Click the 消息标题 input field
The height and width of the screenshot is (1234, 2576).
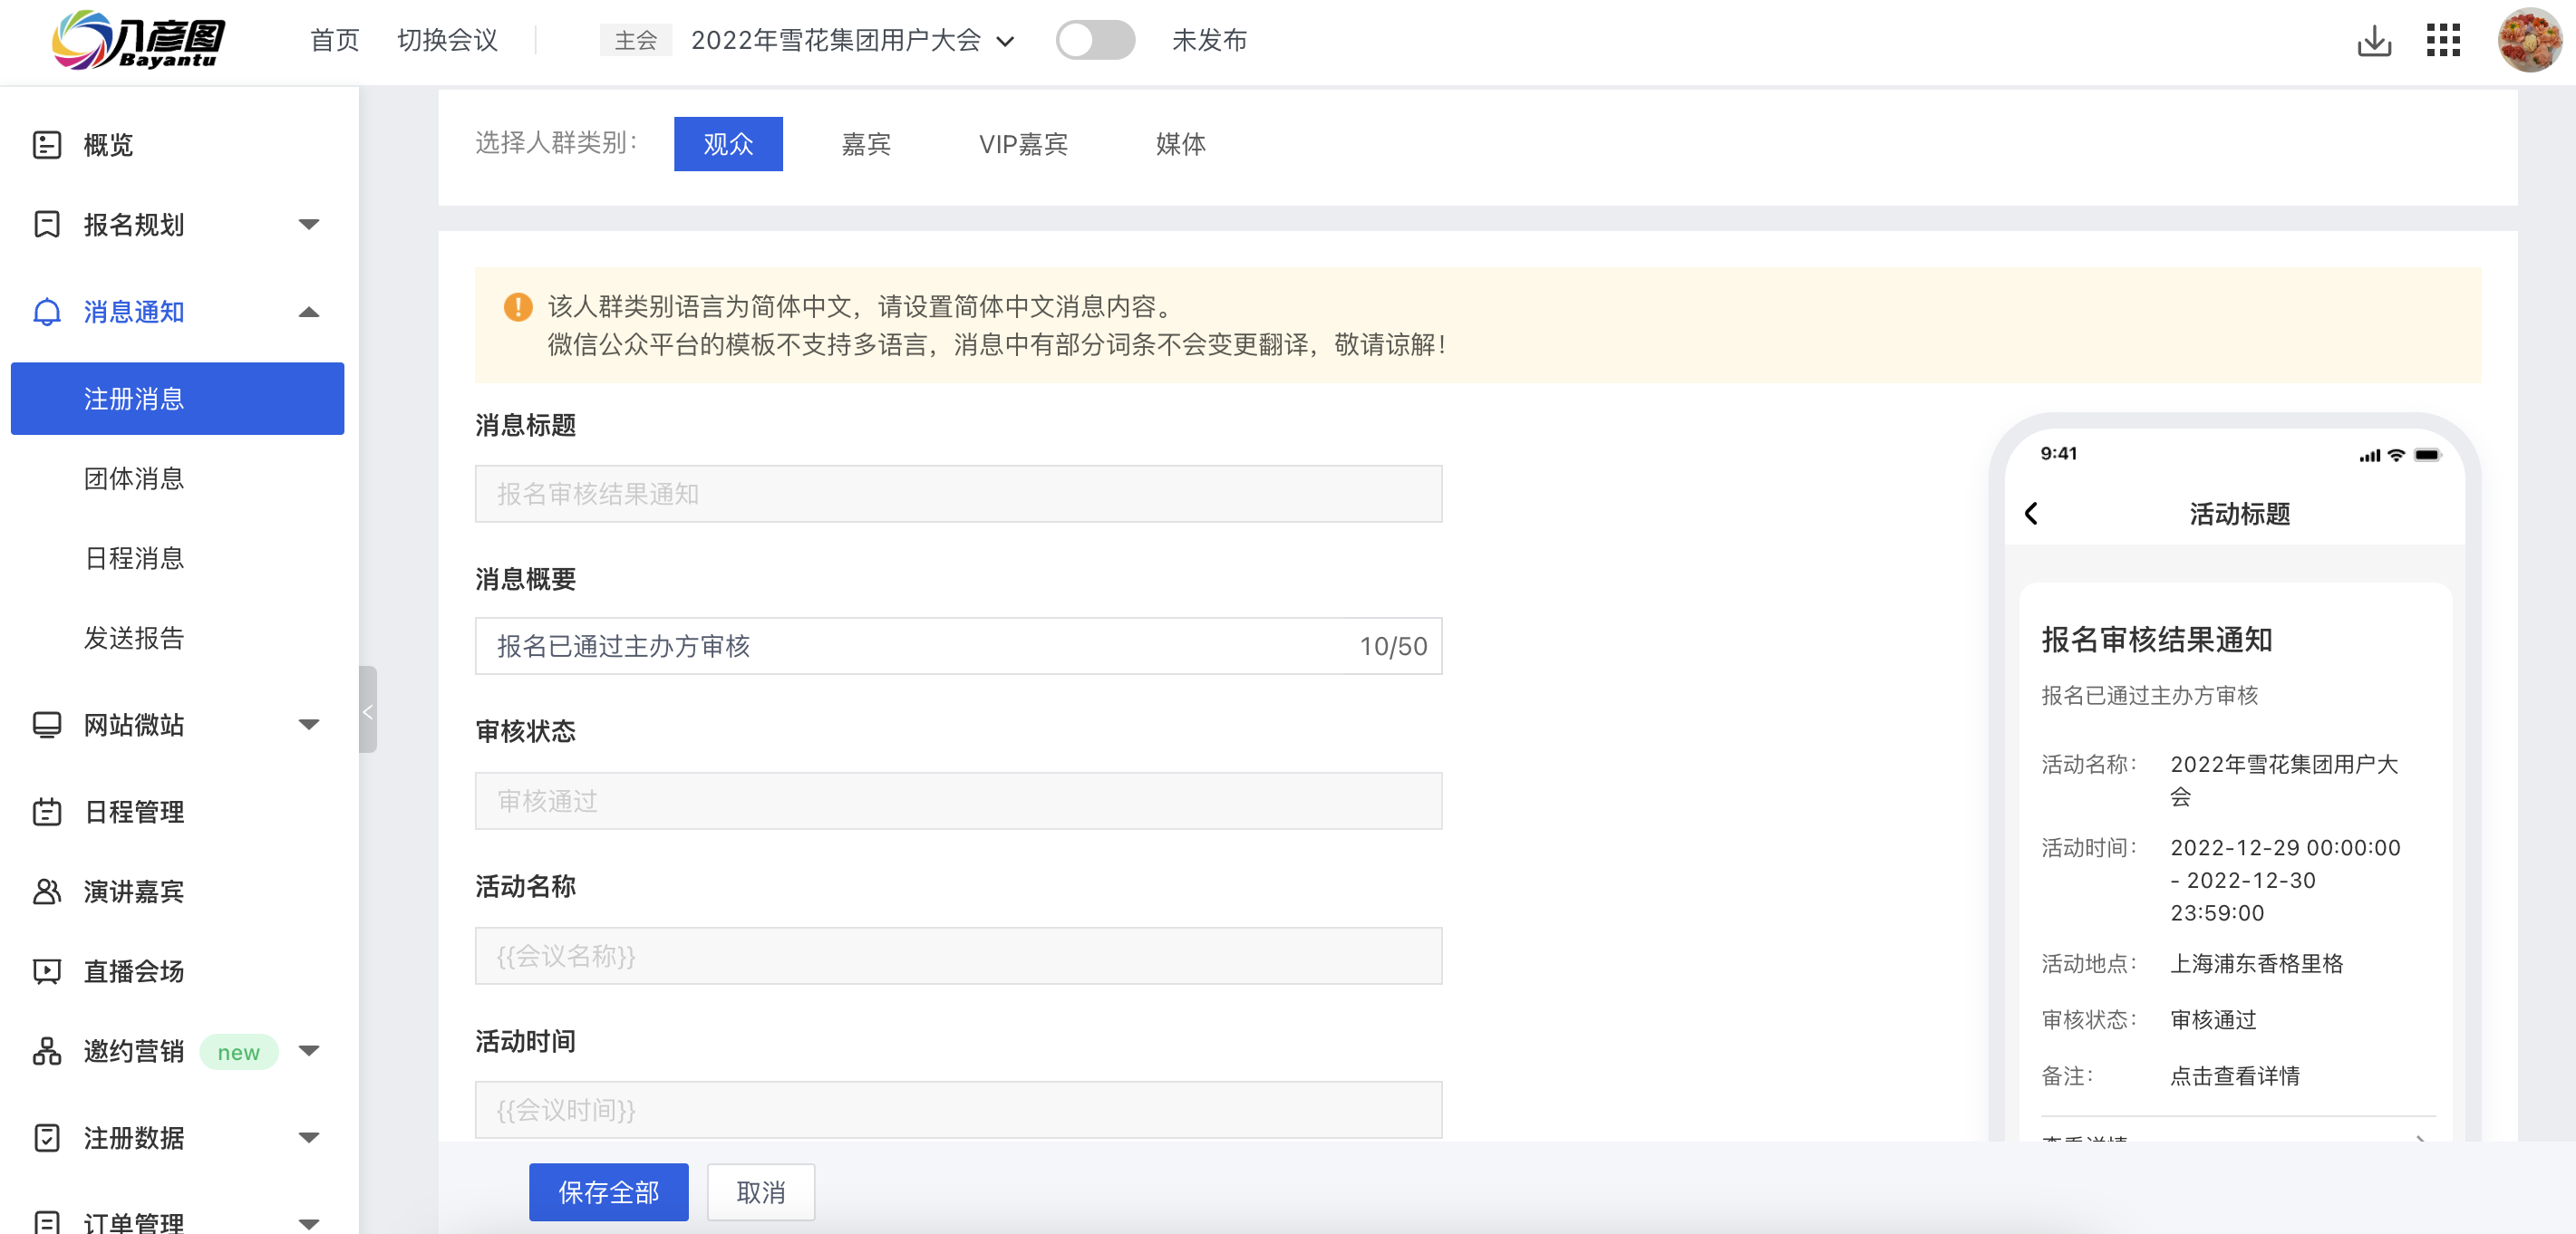[x=958, y=494]
